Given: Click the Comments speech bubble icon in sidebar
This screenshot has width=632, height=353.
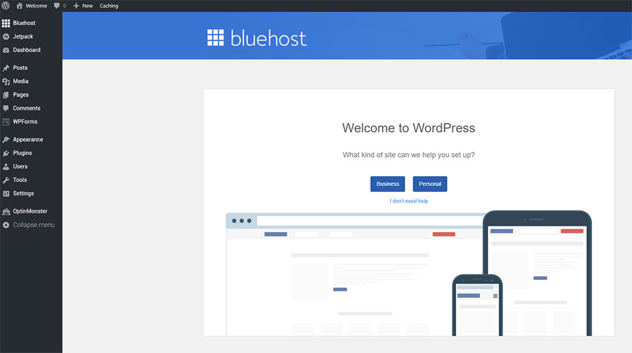Looking at the screenshot, I should [6, 108].
